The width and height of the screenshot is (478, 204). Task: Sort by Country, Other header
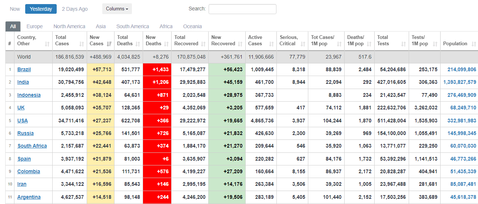[x=27, y=40]
